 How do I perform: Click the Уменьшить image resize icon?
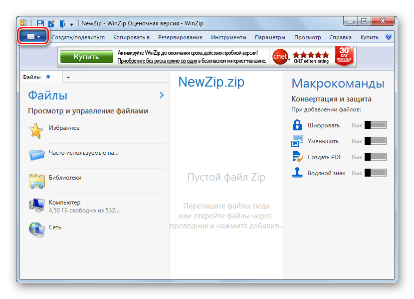click(x=297, y=141)
